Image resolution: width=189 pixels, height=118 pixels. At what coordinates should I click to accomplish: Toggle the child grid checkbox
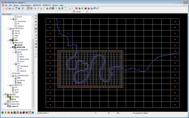[x=10, y=40]
